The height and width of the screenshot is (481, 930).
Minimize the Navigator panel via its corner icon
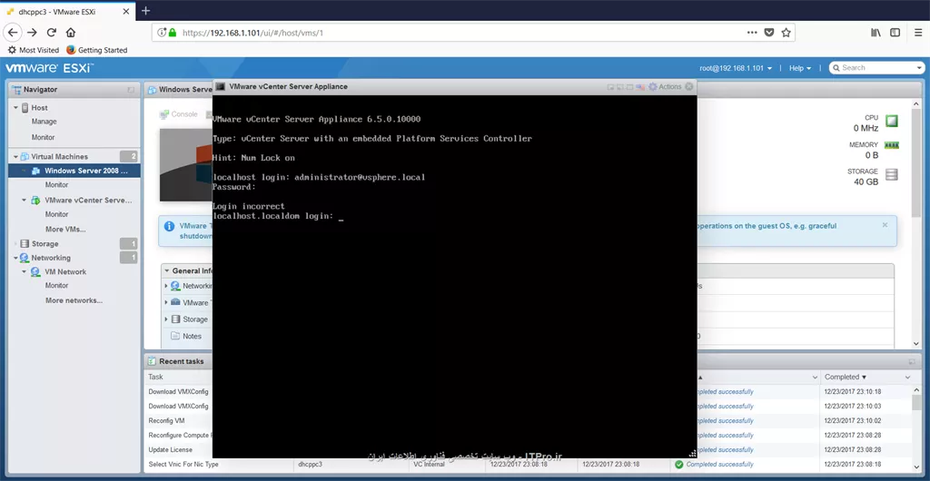pos(131,90)
